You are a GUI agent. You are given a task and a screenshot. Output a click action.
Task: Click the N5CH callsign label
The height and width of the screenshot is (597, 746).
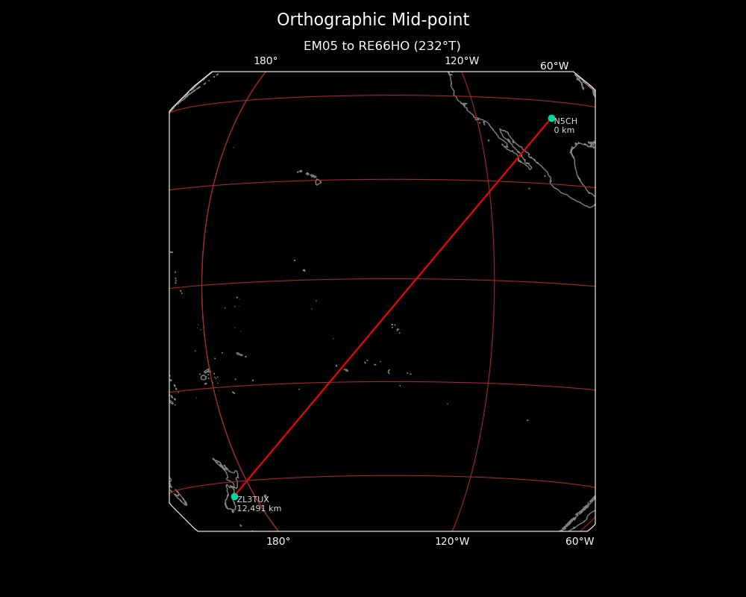[x=565, y=121]
